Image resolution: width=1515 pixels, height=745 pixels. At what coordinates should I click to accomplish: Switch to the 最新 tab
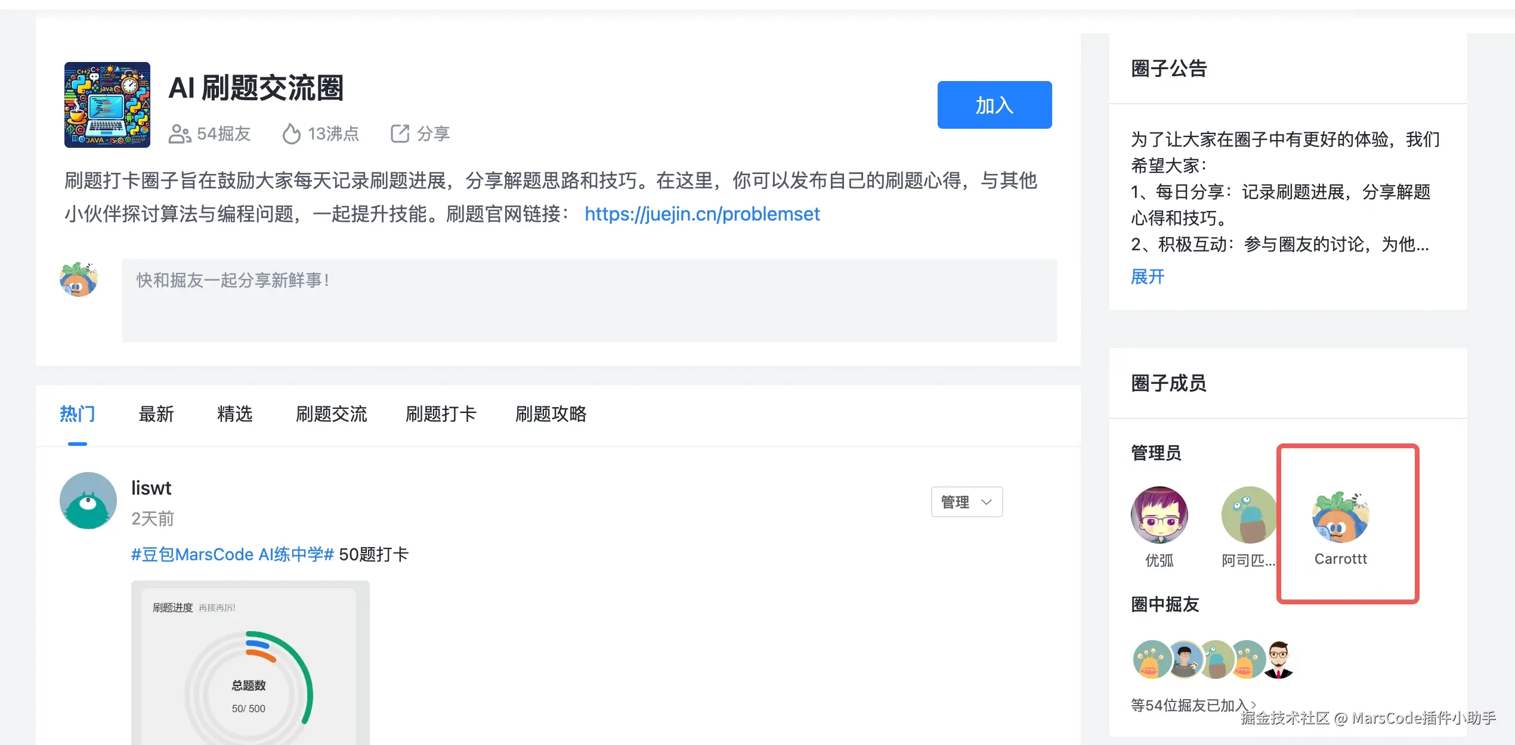coord(156,414)
